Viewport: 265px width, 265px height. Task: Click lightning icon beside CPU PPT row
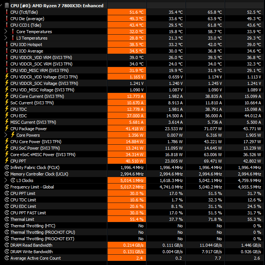6,161
